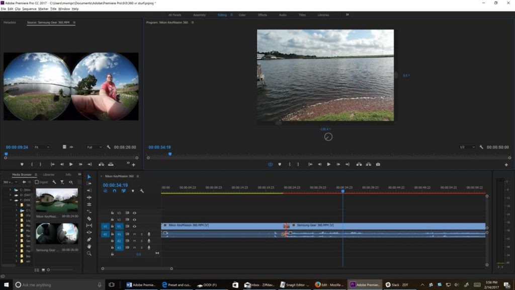Click the Export Frame camera icon

tap(378, 164)
